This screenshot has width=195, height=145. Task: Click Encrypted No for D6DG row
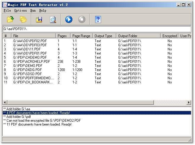coord(170,70)
